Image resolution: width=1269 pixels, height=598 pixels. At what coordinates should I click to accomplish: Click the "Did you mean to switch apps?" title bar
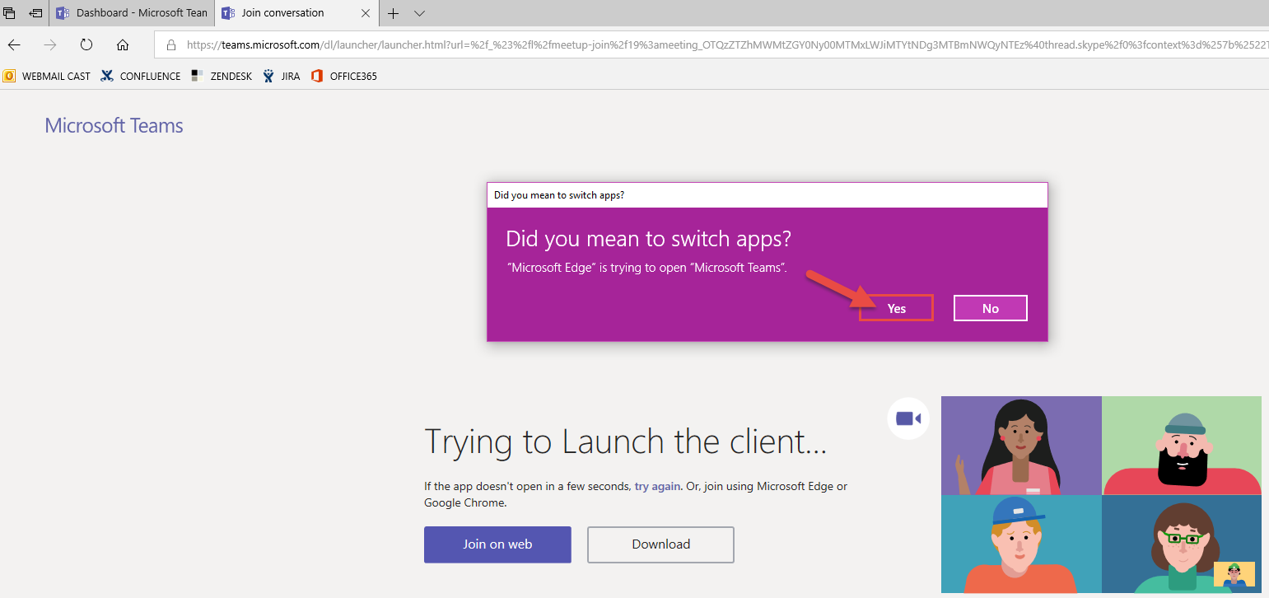(767, 195)
